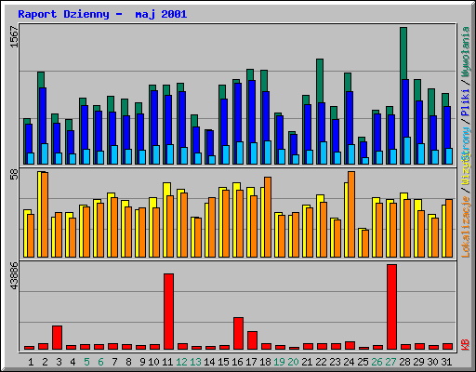Click green day 6 label
Screen dimensions: 476x372
[x=100, y=362]
